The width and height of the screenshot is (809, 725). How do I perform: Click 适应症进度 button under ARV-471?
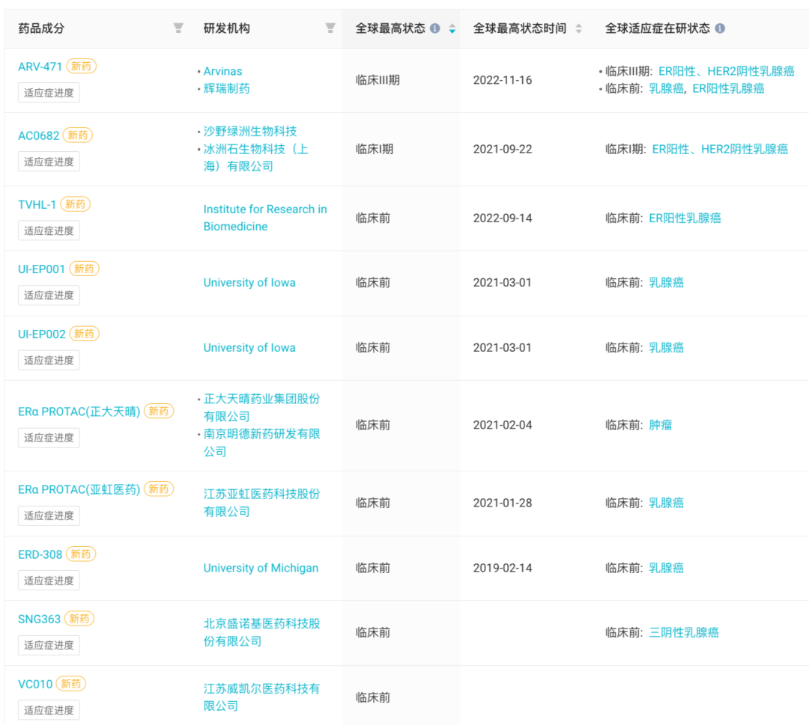(x=49, y=93)
